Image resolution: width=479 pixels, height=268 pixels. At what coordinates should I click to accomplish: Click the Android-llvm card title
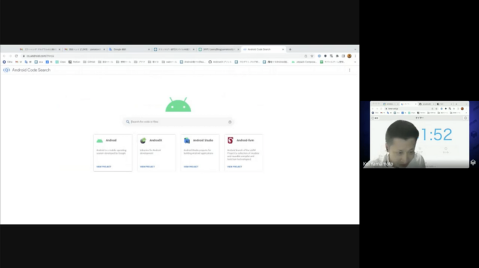(x=245, y=140)
